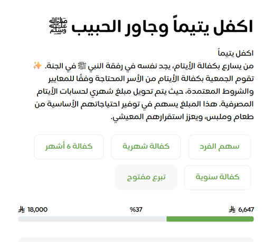Click the page title اكفل يتيماً وجاور الحبيب

coord(162,27)
